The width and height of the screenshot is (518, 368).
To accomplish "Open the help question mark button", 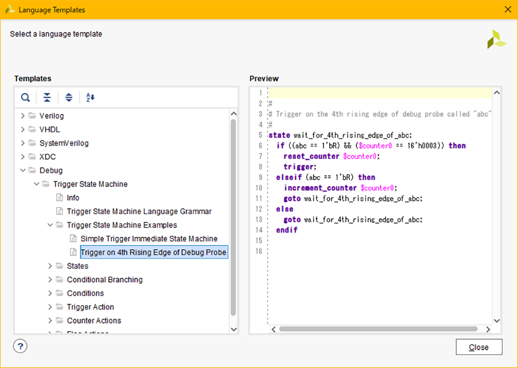I will pyautogui.click(x=20, y=346).
